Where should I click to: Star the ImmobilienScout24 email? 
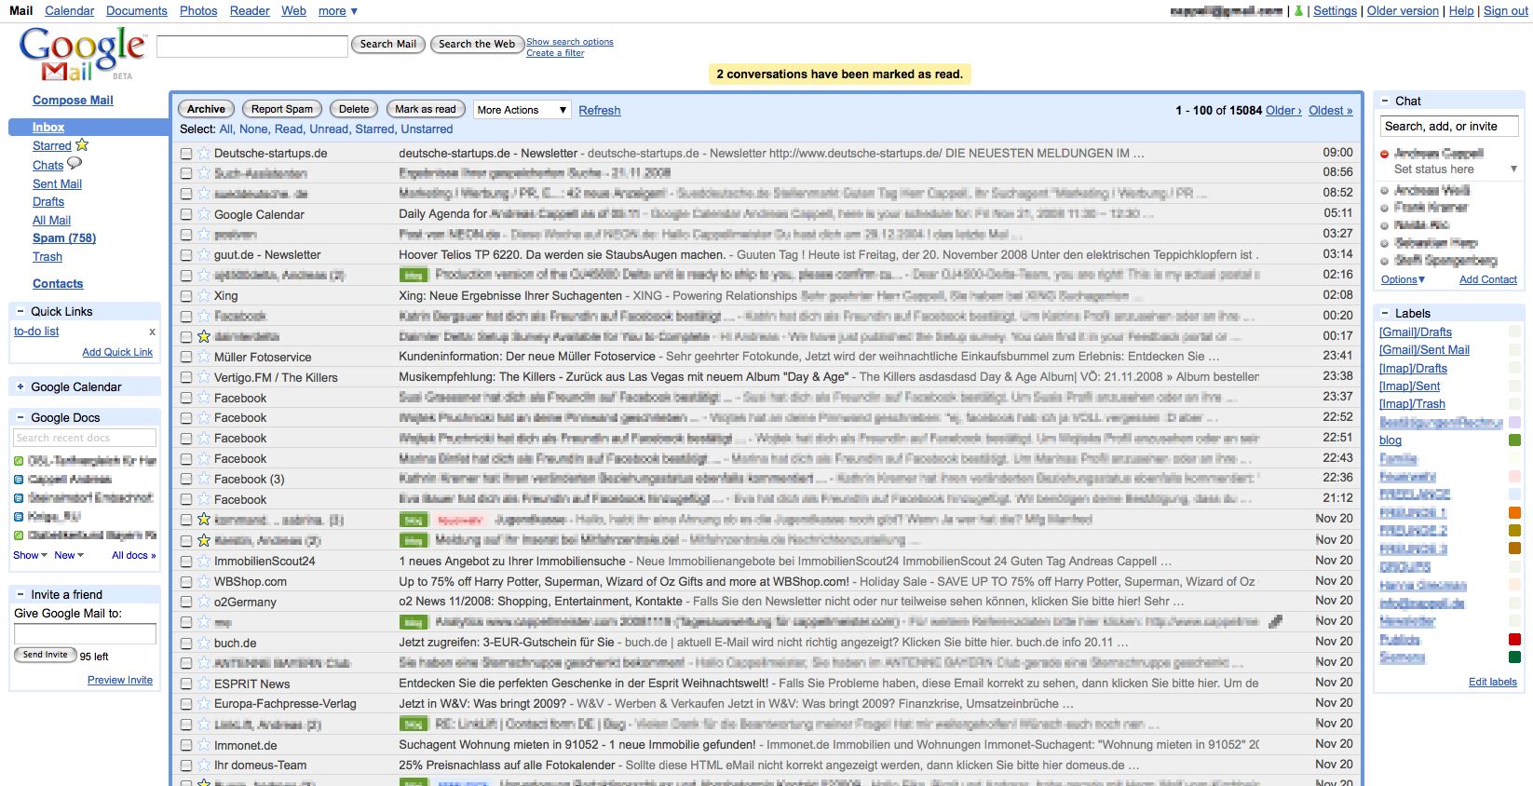pyautogui.click(x=204, y=561)
